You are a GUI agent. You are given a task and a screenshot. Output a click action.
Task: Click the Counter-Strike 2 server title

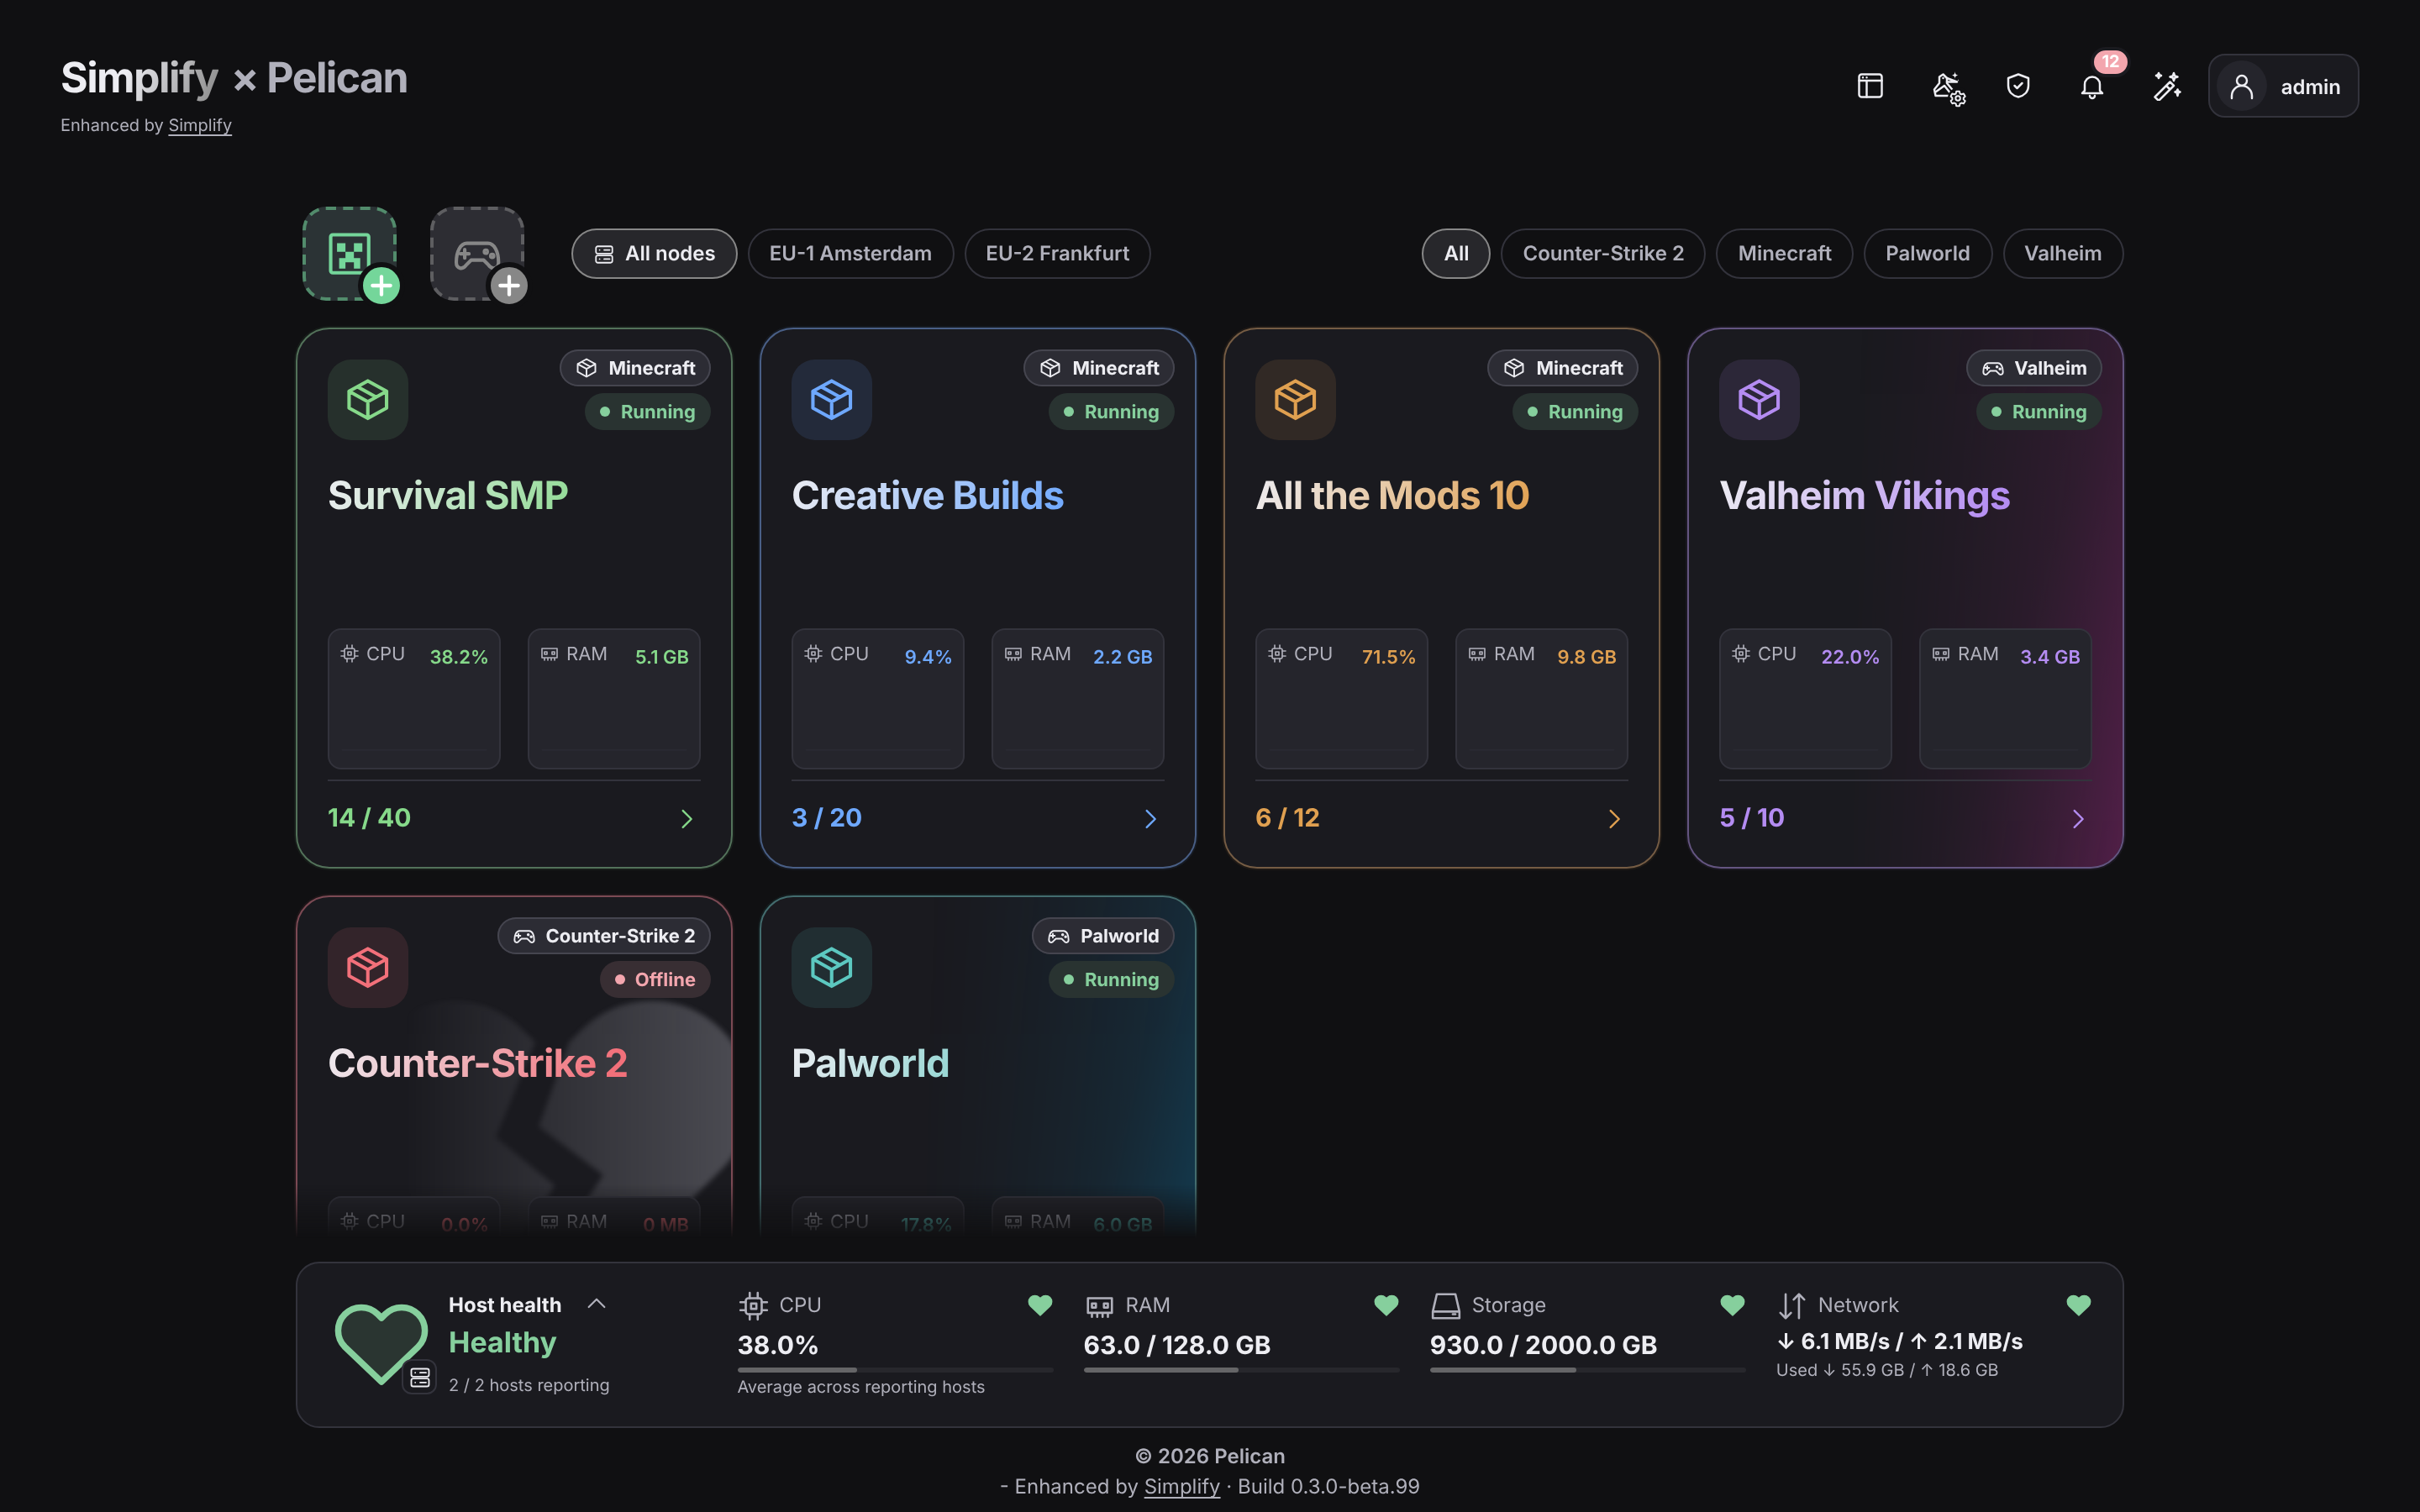(x=478, y=1063)
